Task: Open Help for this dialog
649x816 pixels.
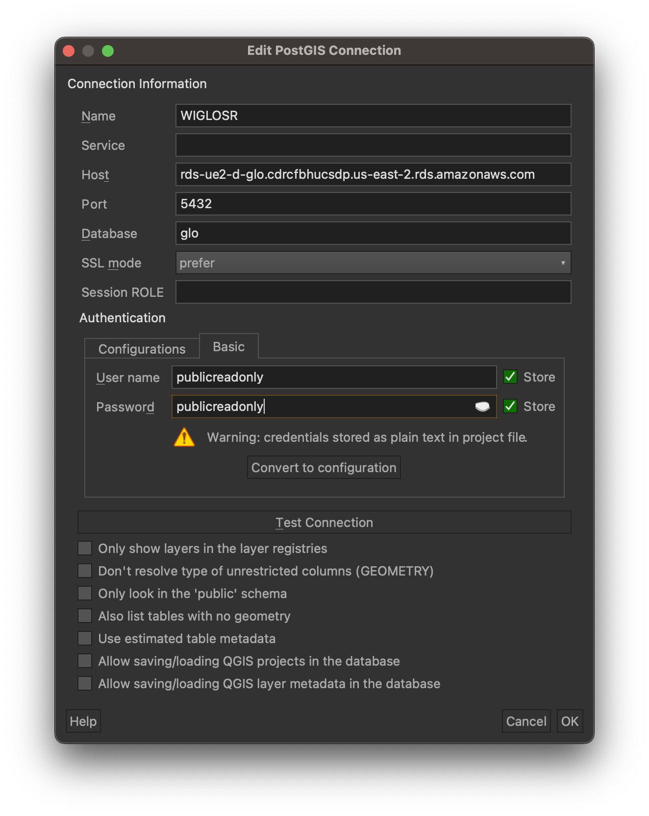Action: point(83,721)
